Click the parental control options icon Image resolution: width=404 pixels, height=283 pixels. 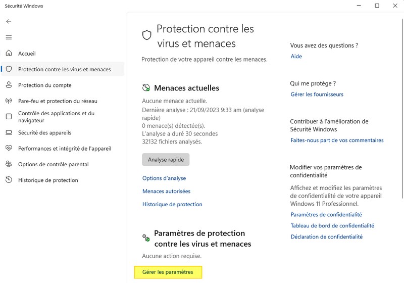(9, 164)
